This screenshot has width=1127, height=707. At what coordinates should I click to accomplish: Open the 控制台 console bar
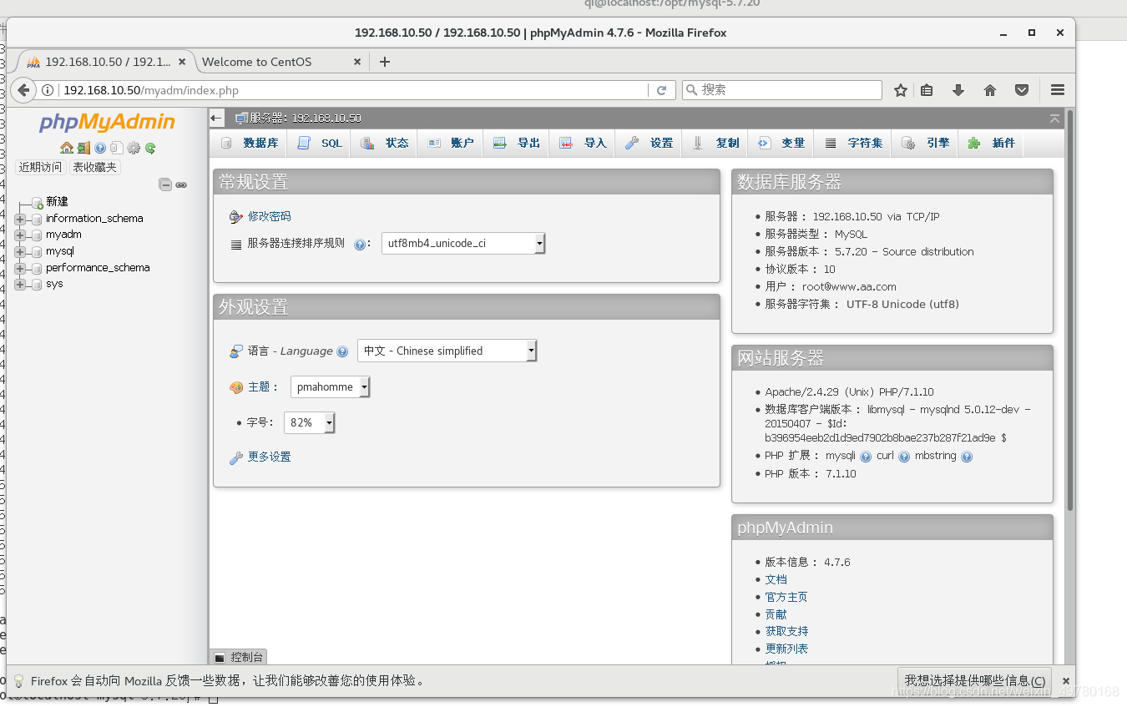click(238, 658)
